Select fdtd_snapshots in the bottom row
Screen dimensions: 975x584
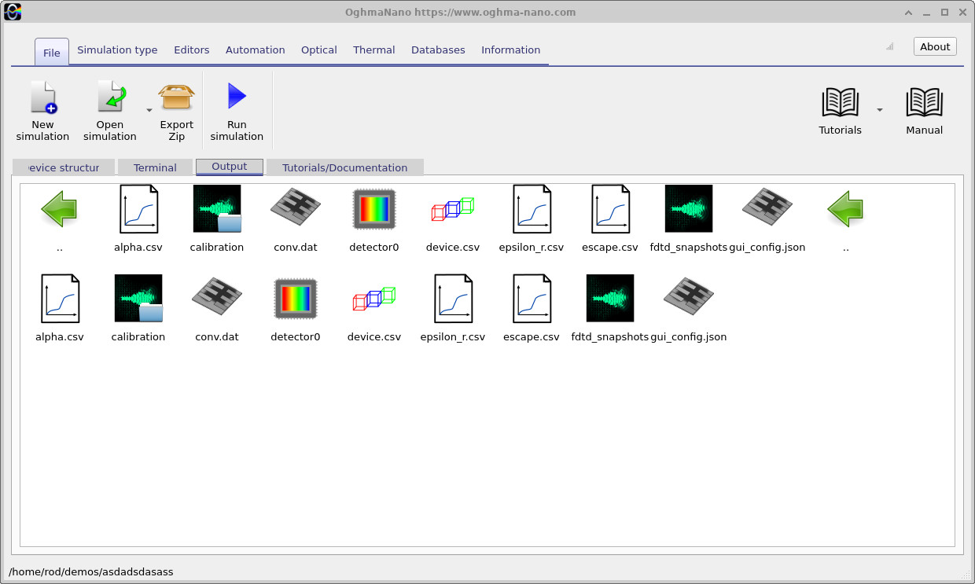610,308
